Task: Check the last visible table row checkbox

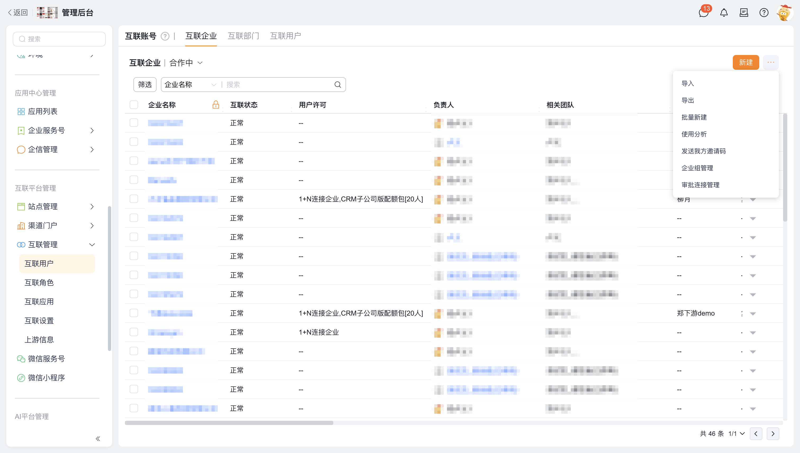Action: point(134,408)
